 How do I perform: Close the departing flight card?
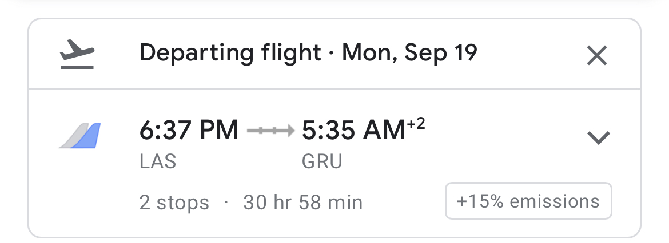pyautogui.click(x=596, y=55)
